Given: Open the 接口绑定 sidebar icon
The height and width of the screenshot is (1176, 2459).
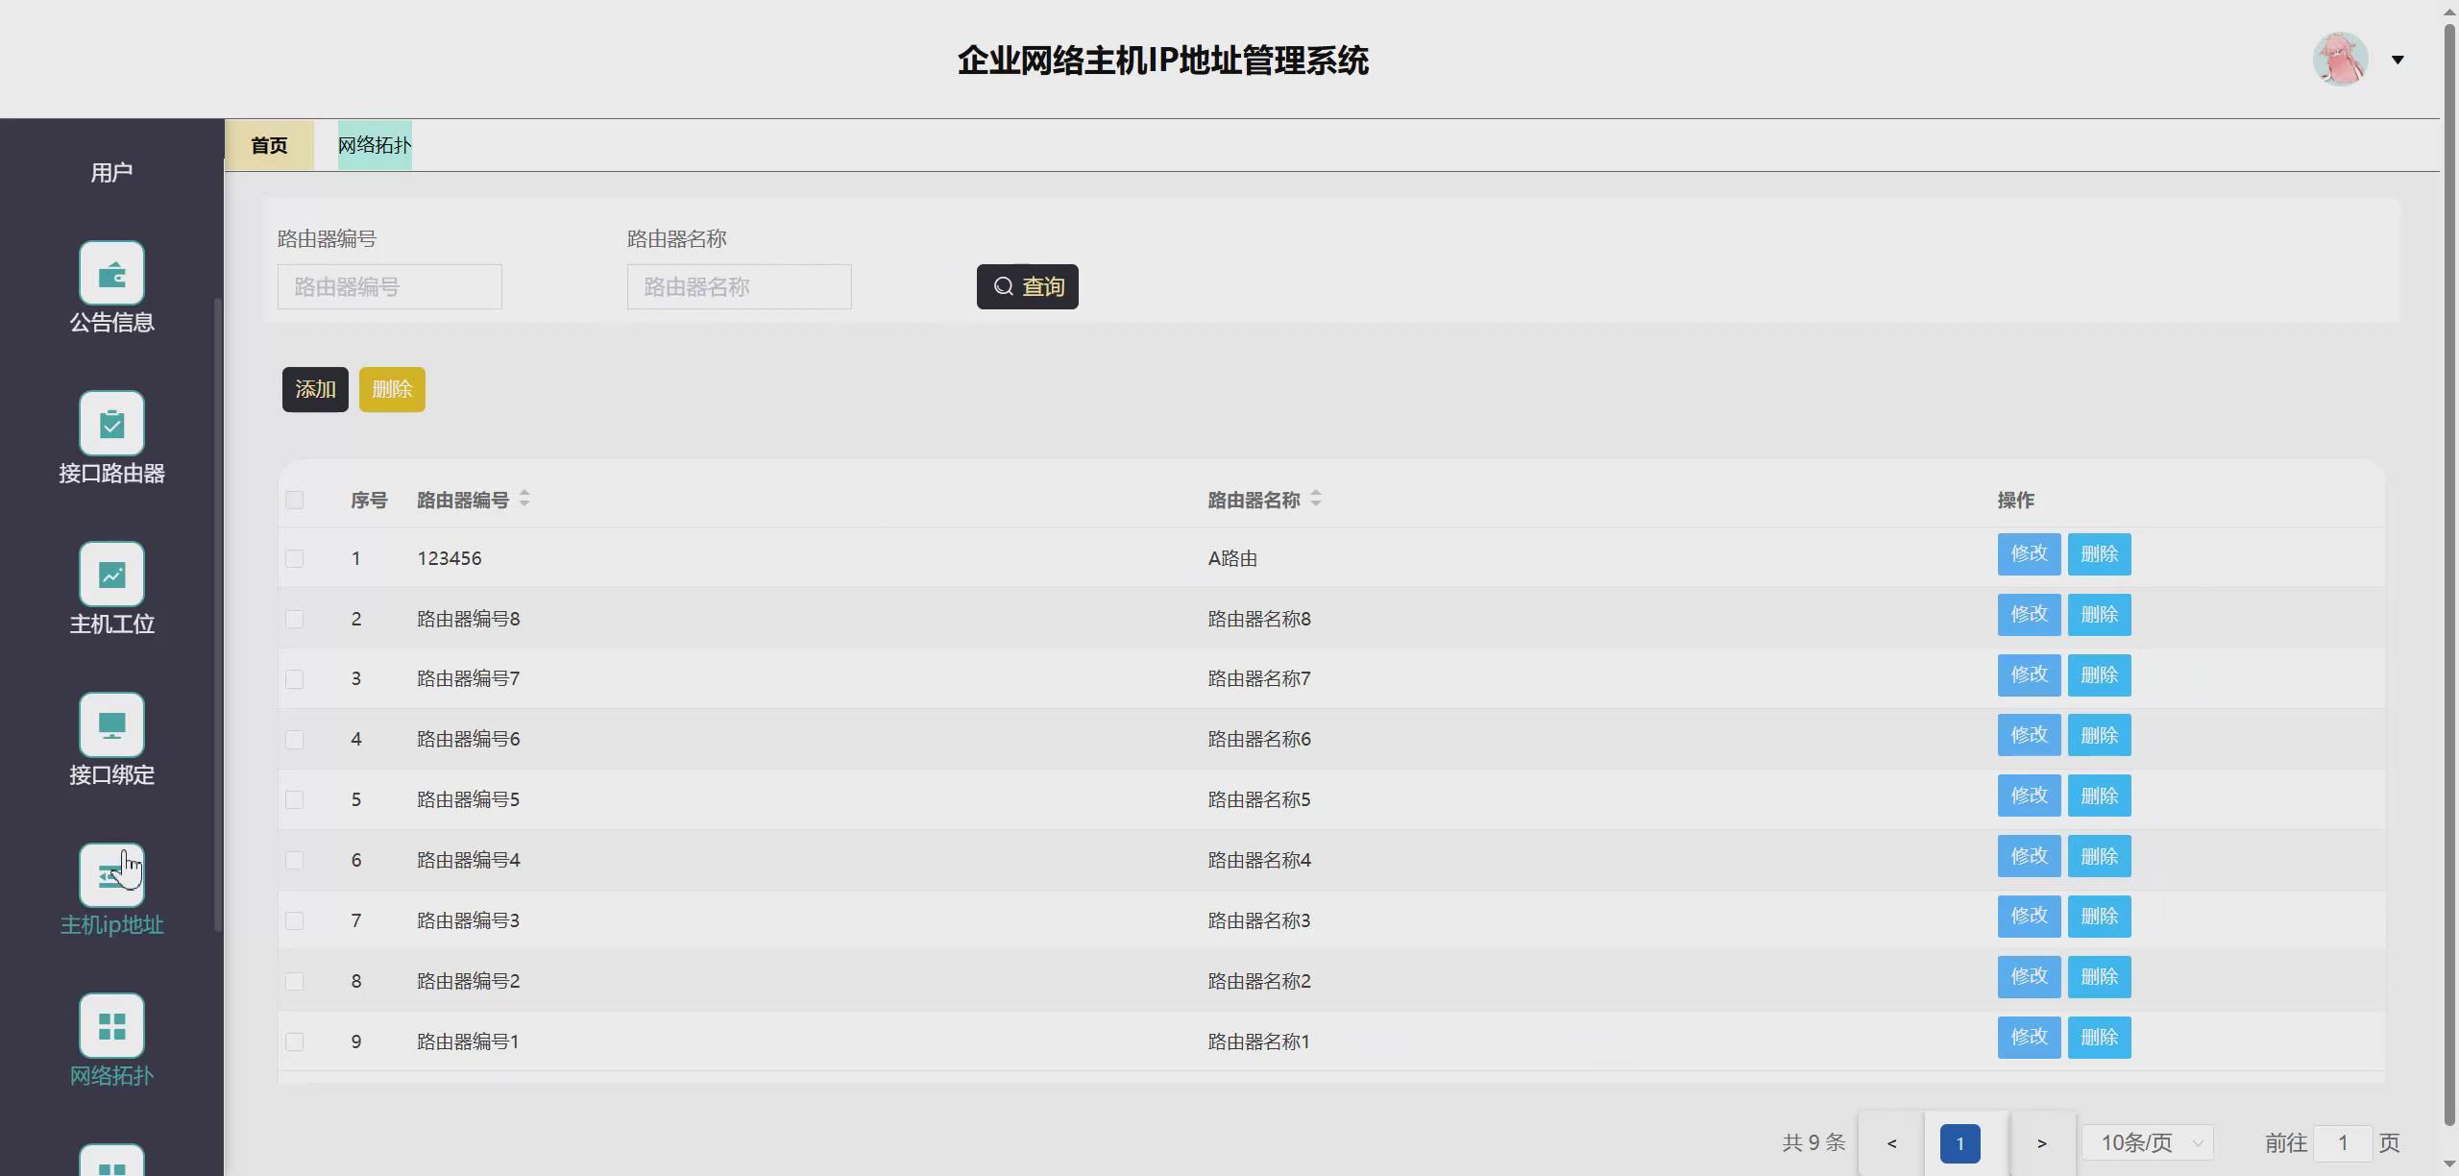Looking at the screenshot, I should tap(111, 725).
